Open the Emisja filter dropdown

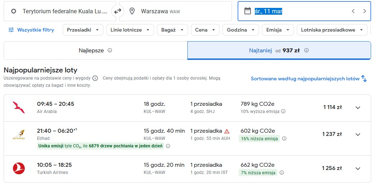[x=278, y=30]
